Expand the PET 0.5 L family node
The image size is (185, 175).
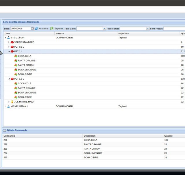tap(9, 47)
